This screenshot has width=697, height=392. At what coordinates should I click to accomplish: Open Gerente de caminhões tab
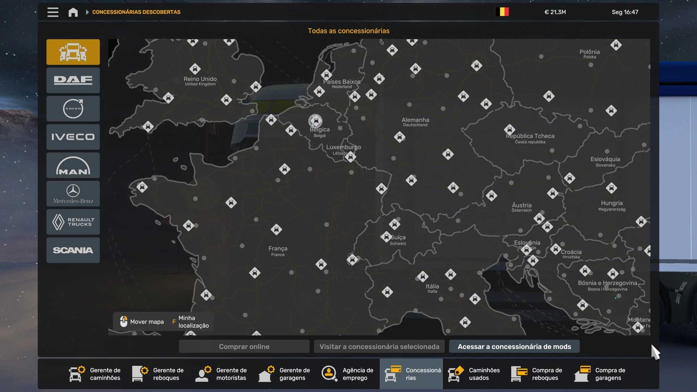95,374
